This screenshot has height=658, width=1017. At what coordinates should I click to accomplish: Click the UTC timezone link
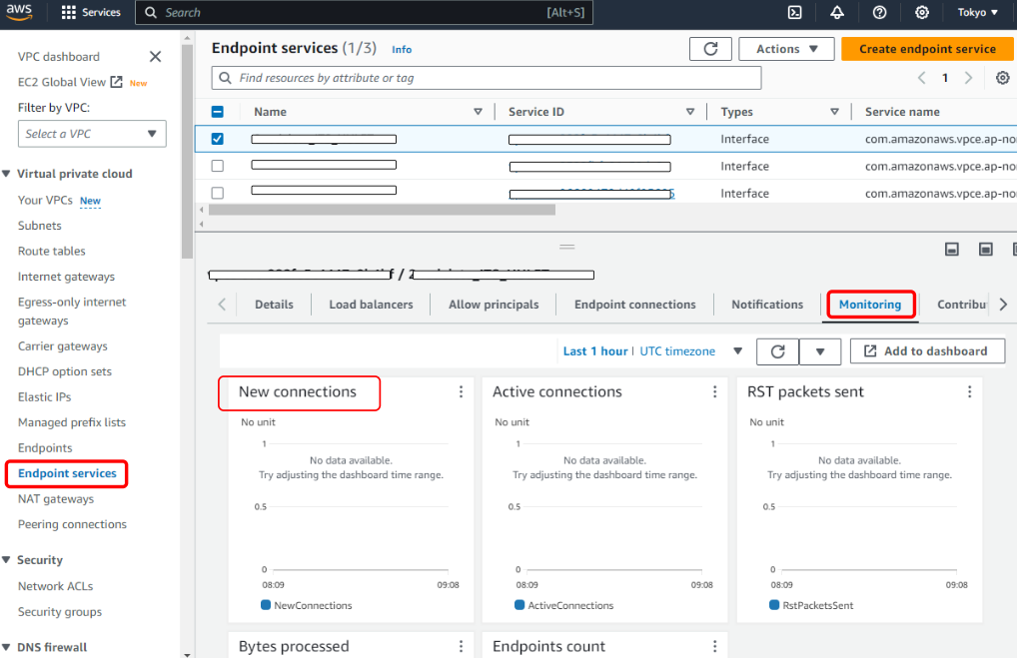pos(677,351)
